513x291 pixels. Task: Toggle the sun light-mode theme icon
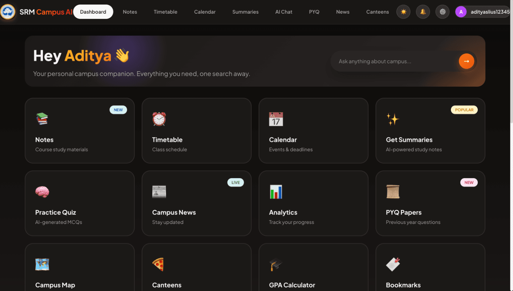pyautogui.click(x=403, y=12)
